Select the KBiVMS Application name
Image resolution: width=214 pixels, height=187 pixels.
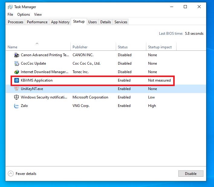[x=37, y=80]
